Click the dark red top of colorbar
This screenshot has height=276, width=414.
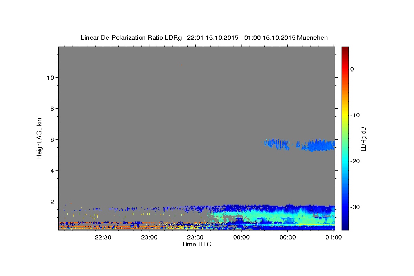[x=345, y=49]
